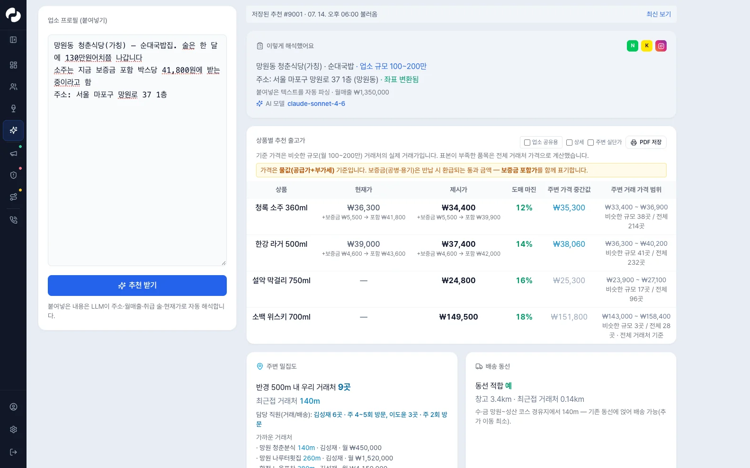Open the megaphone announcements icon
Screen dimensions: 750x468
coord(13,153)
